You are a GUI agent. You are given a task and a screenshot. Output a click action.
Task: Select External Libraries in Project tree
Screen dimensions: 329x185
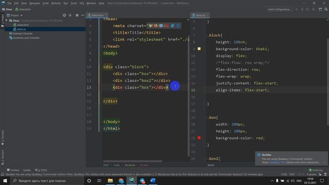point(21,33)
